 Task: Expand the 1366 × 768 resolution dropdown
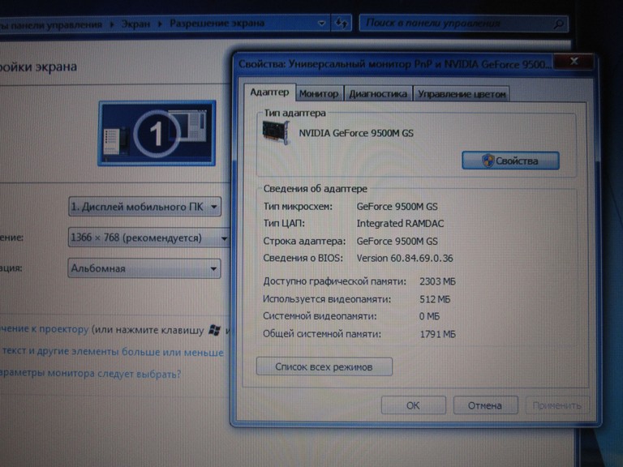click(149, 238)
